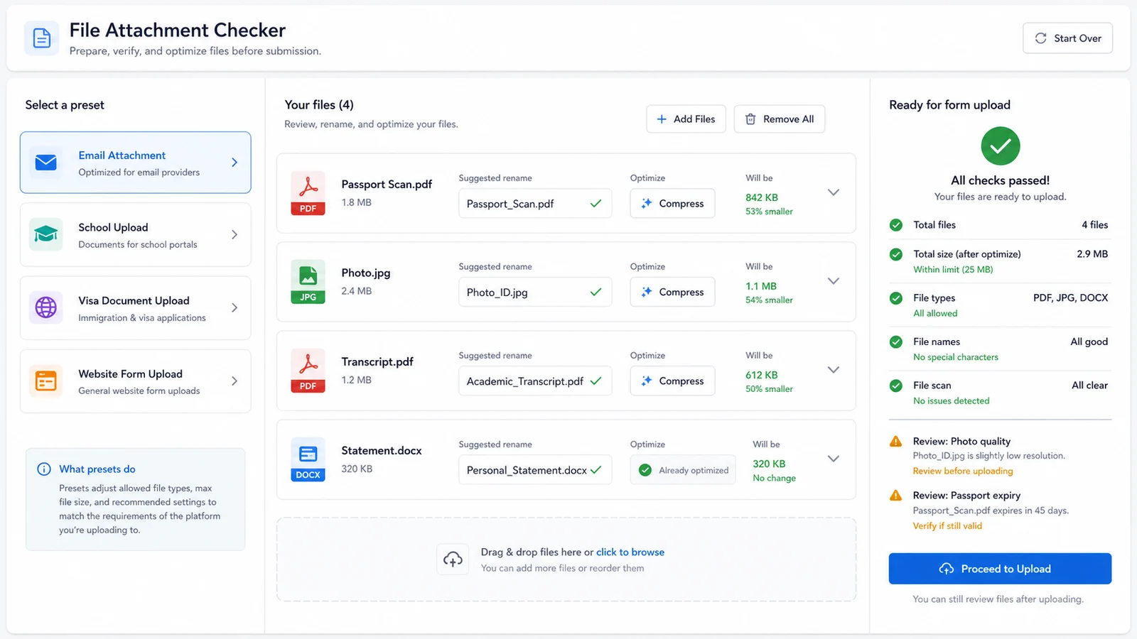Viewport: 1137px width, 639px height.
Task: Edit the Academic_Transcript.pdf suggested rename field
Action: (x=535, y=381)
